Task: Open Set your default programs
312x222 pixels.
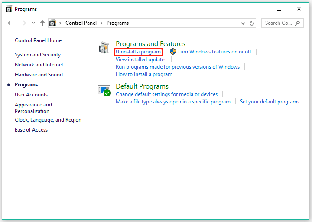Action: coord(270,102)
